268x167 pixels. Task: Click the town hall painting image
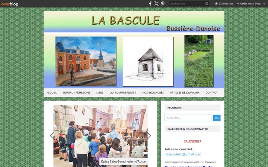click(x=86, y=61)
